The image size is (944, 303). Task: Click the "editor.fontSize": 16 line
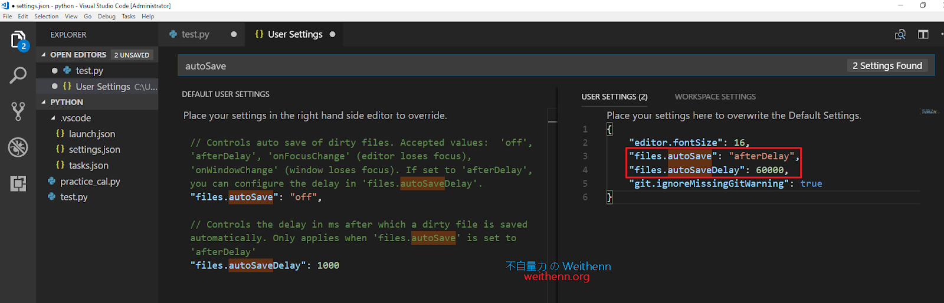coord(689,142)
